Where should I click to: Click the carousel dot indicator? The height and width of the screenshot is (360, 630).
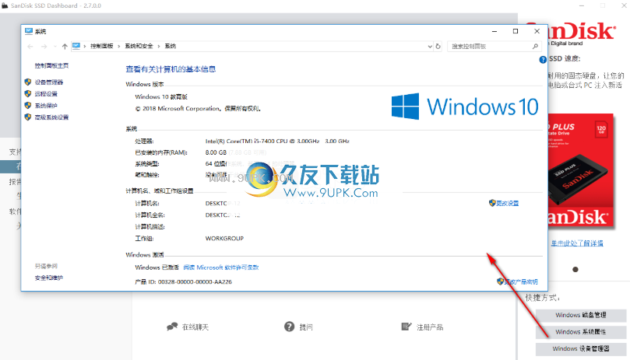coord(575,269)
